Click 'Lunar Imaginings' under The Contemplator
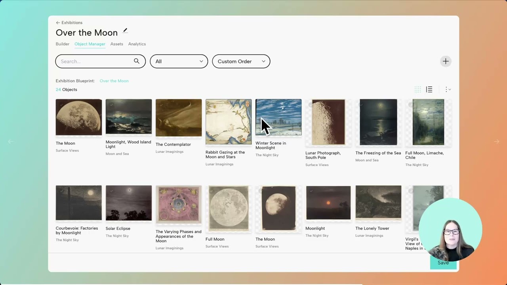The height and width of the screenshot is (285, 507). click(x=170, y=152)
